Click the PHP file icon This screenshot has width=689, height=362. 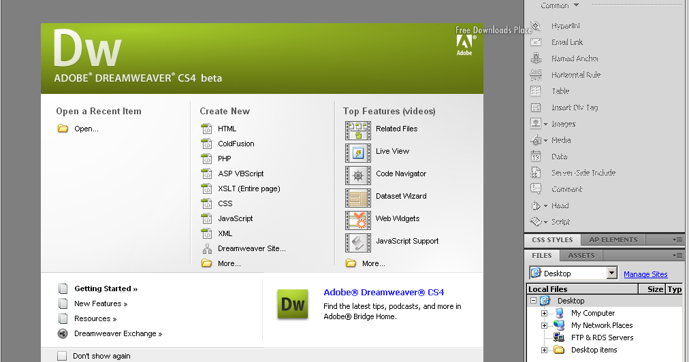point(206,159)
